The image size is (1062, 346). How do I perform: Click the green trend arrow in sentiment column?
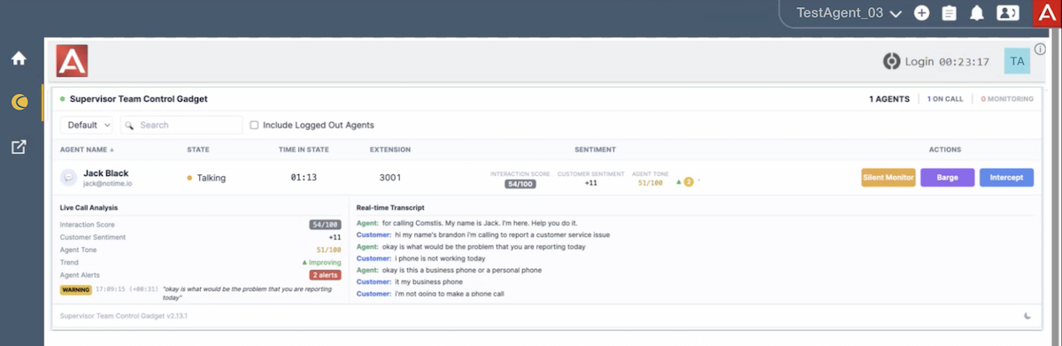click(679, 181)
